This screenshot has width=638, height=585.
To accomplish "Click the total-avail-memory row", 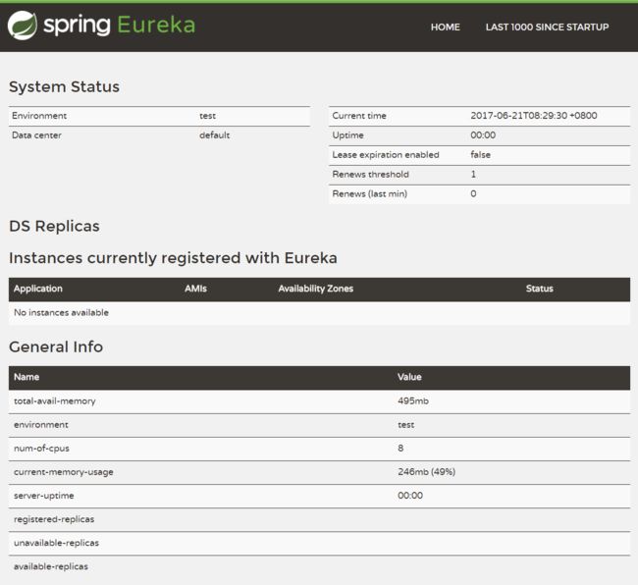I will pyautogui.click(x=319, y=401).
